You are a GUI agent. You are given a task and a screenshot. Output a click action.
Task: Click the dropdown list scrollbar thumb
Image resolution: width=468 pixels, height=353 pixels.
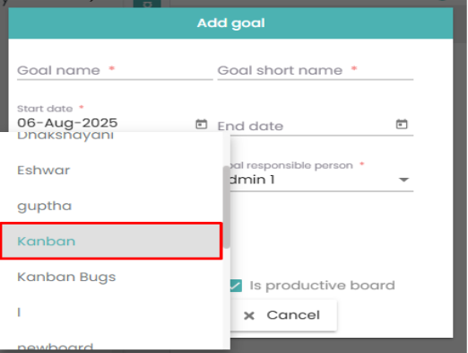[227, 207]
